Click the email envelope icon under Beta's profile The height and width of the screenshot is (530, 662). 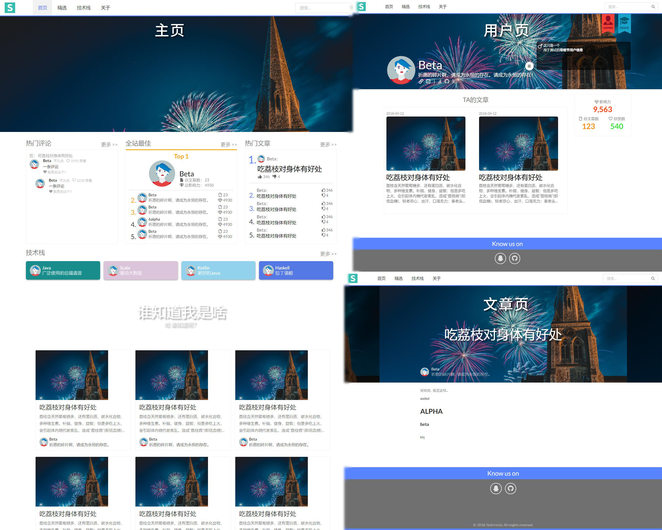pos(428,81)
